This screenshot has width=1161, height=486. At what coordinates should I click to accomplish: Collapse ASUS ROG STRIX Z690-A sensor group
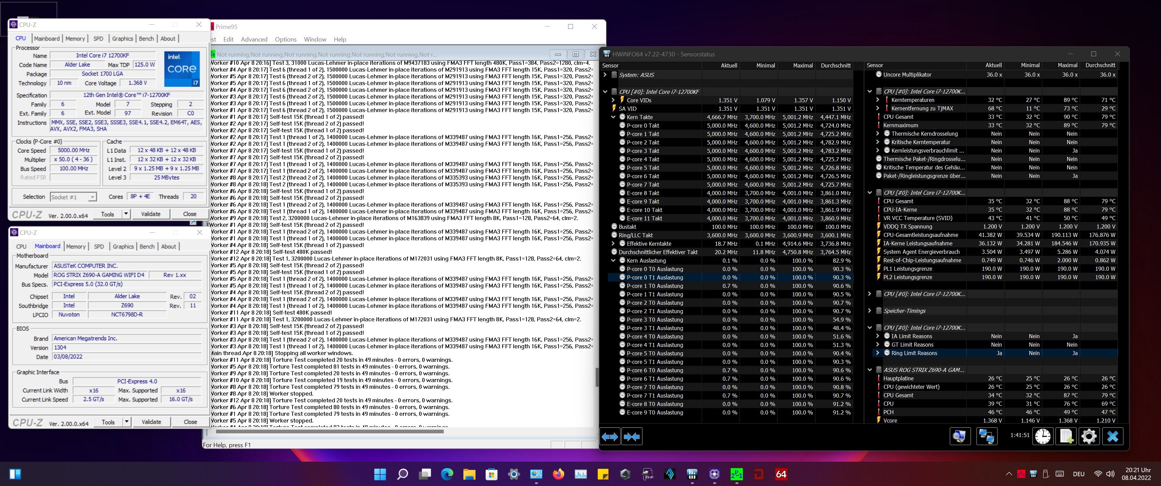(869, 370)
